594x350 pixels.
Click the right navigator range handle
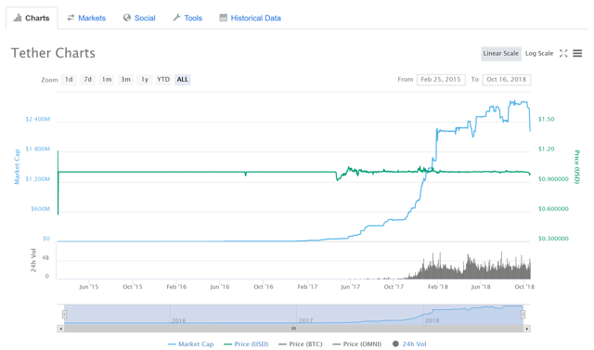point(523,315)
